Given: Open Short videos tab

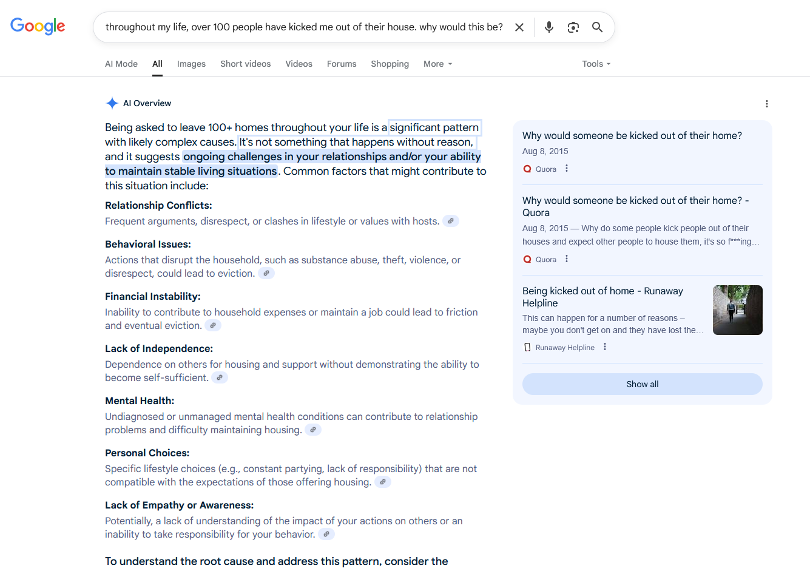Looking at the screenshot, I should click(246, 64).
